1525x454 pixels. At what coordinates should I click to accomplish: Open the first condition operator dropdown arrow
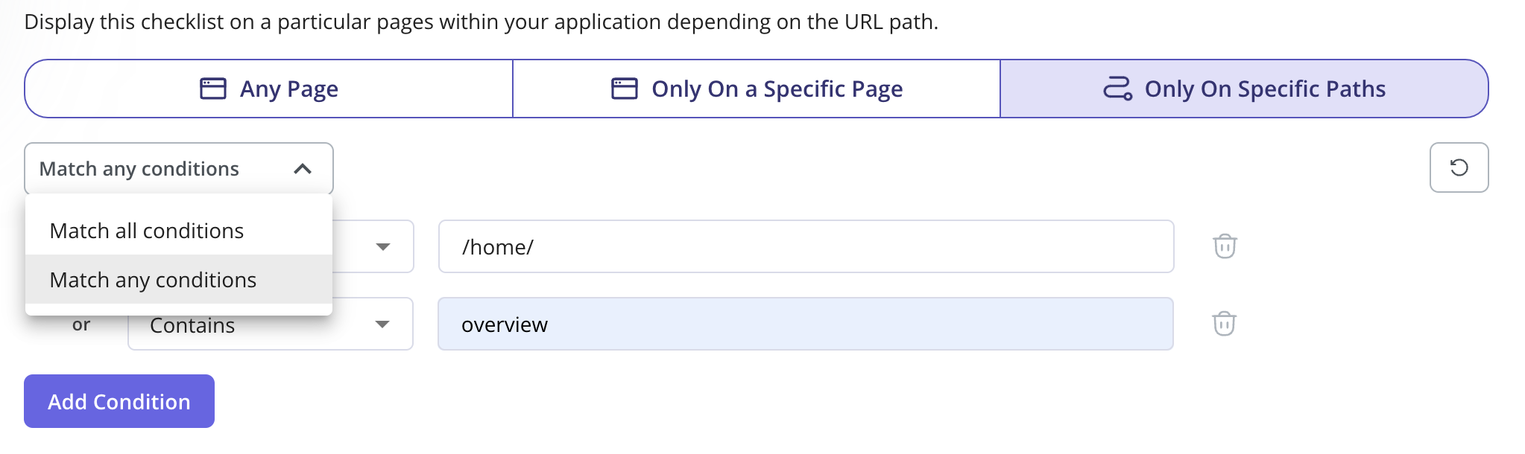pos(383,247)
